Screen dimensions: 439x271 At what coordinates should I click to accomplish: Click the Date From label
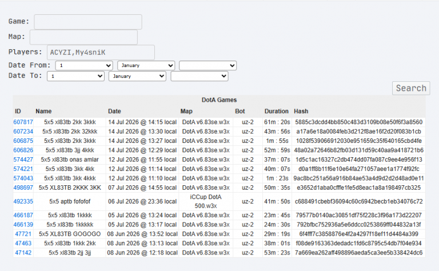coord(29,65)
